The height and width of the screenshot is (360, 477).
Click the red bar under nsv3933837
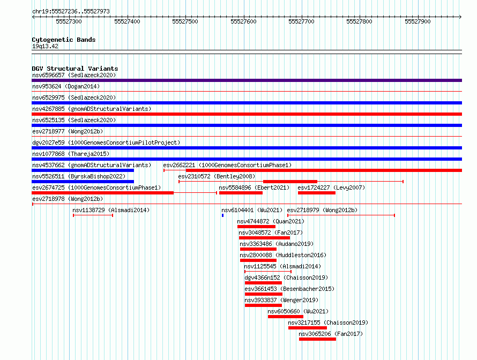264,305
